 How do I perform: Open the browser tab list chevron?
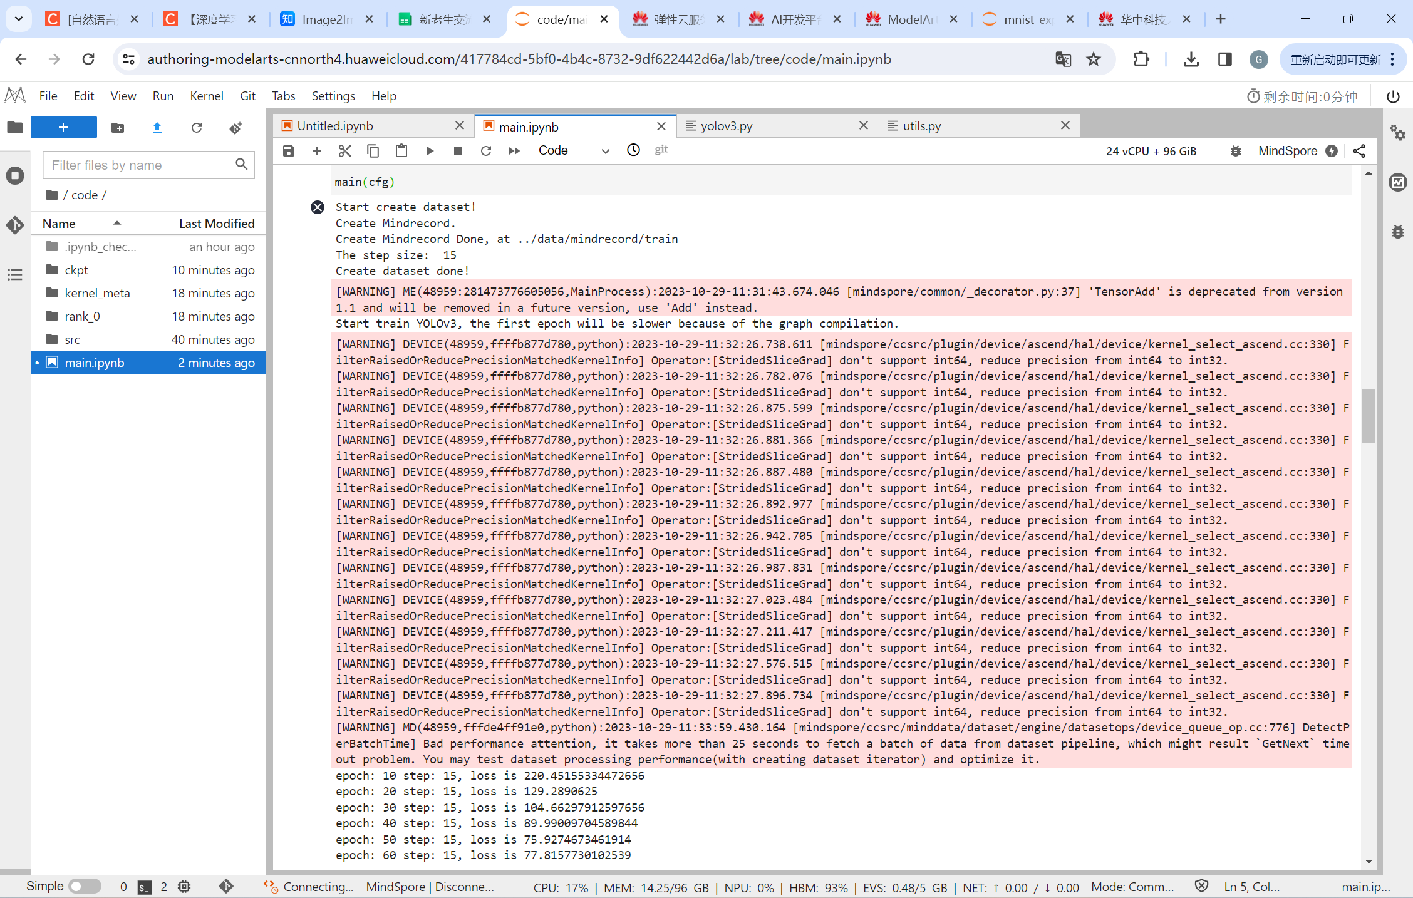19,19
